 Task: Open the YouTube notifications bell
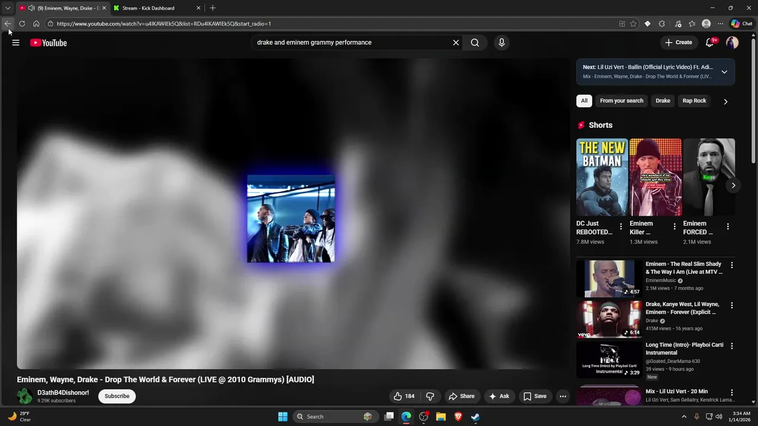coord(710,43)
